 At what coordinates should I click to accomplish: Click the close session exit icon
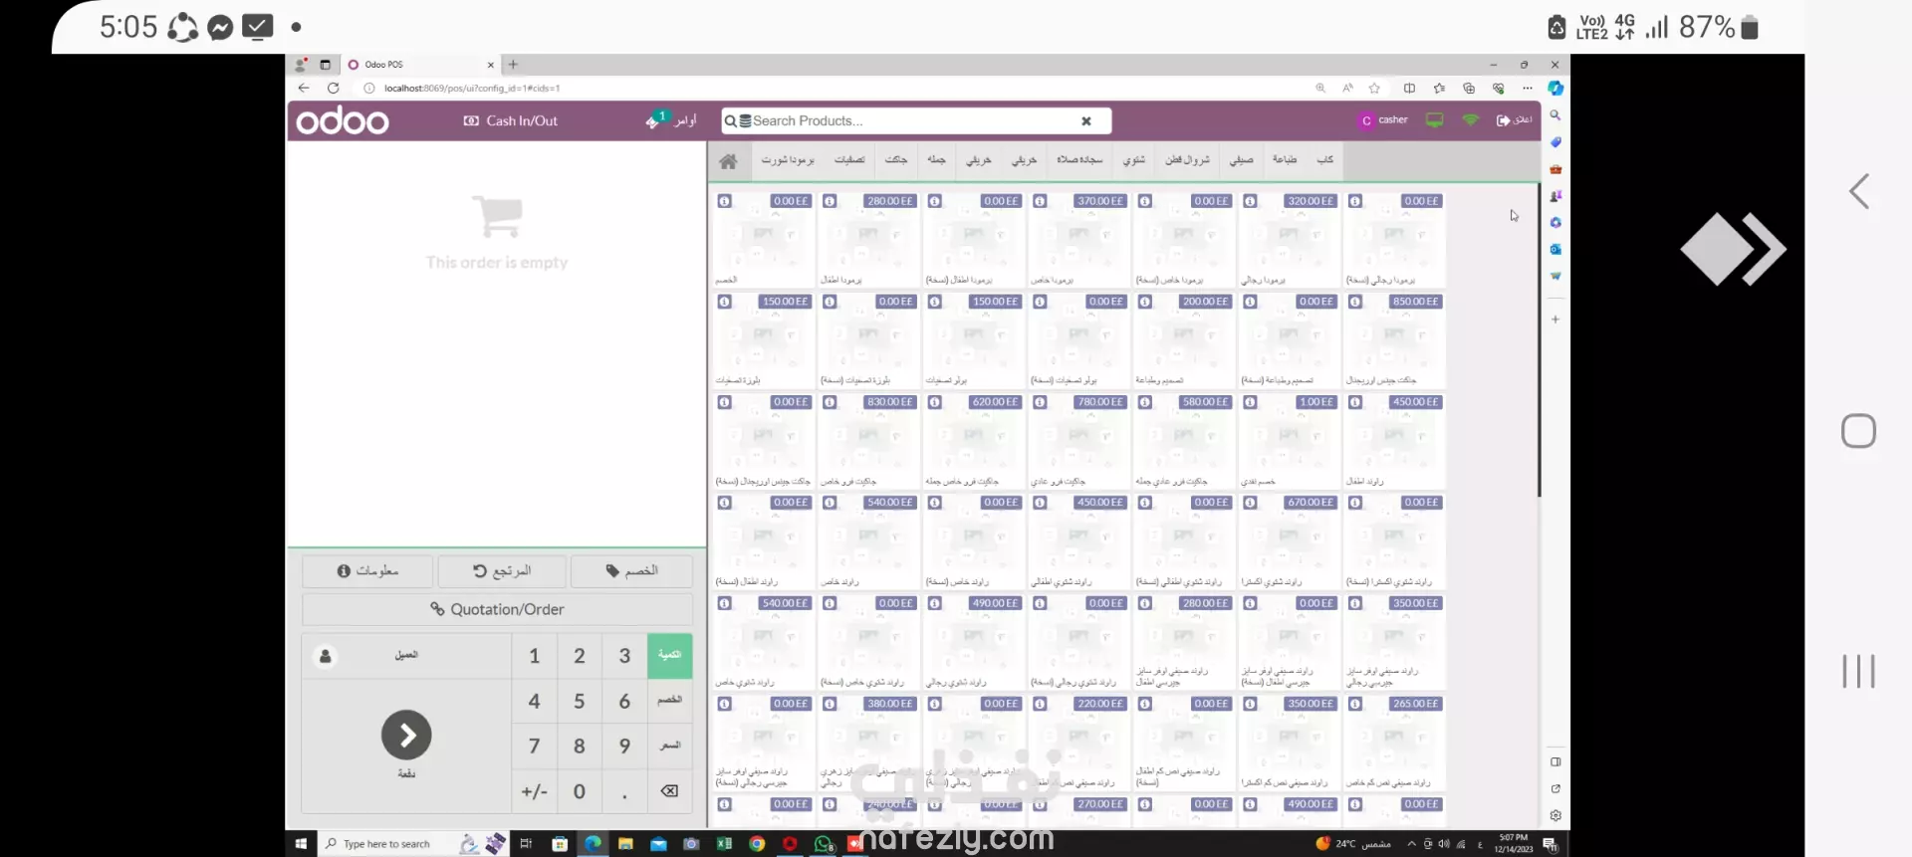point(1503,120)
